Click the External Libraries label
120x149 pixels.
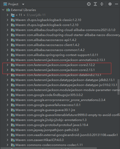[x=23, y=10]
